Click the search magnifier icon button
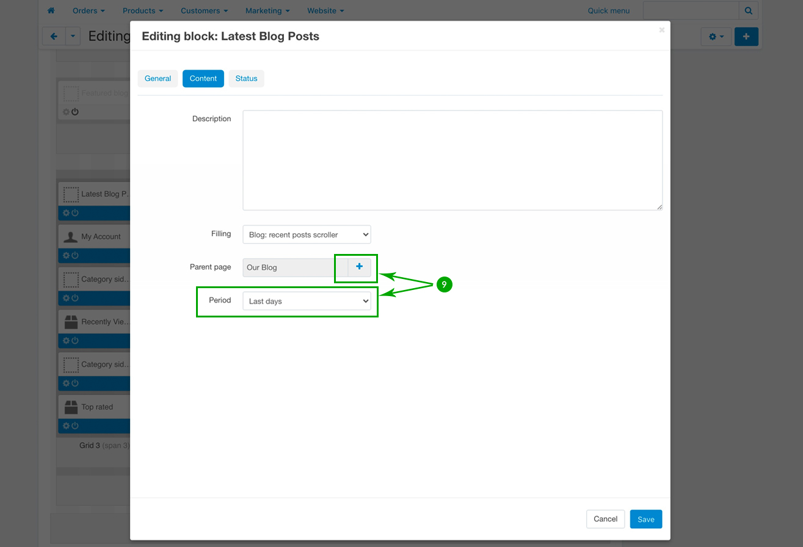 click(748, 10)
